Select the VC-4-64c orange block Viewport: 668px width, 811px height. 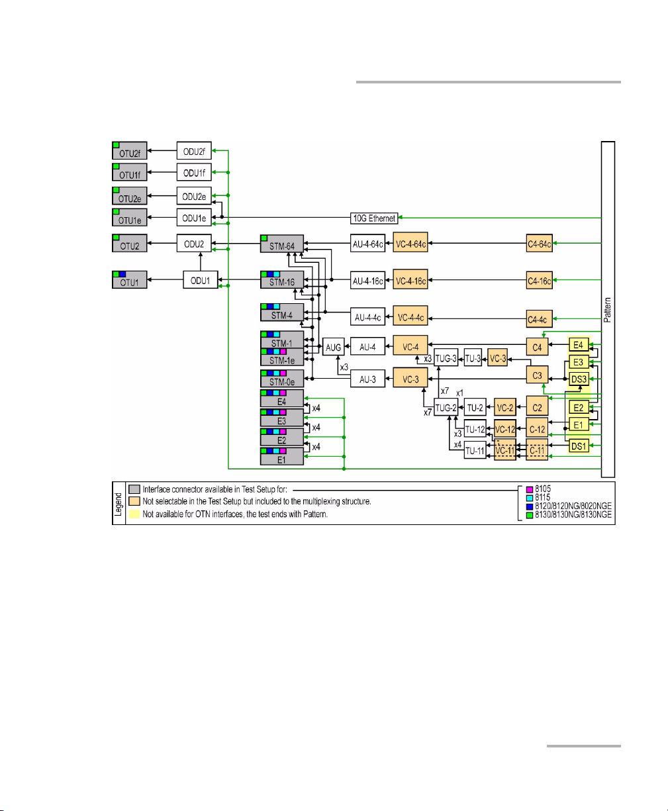click(x=410, y=244)
